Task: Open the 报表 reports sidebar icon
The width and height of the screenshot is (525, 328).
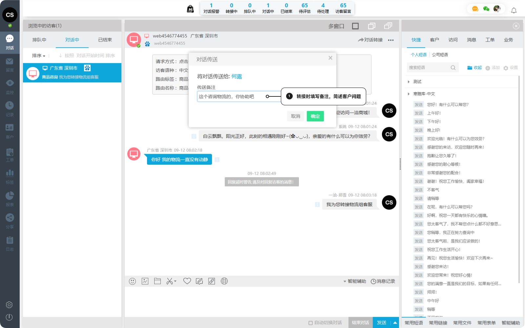Action: pos(10,198)
